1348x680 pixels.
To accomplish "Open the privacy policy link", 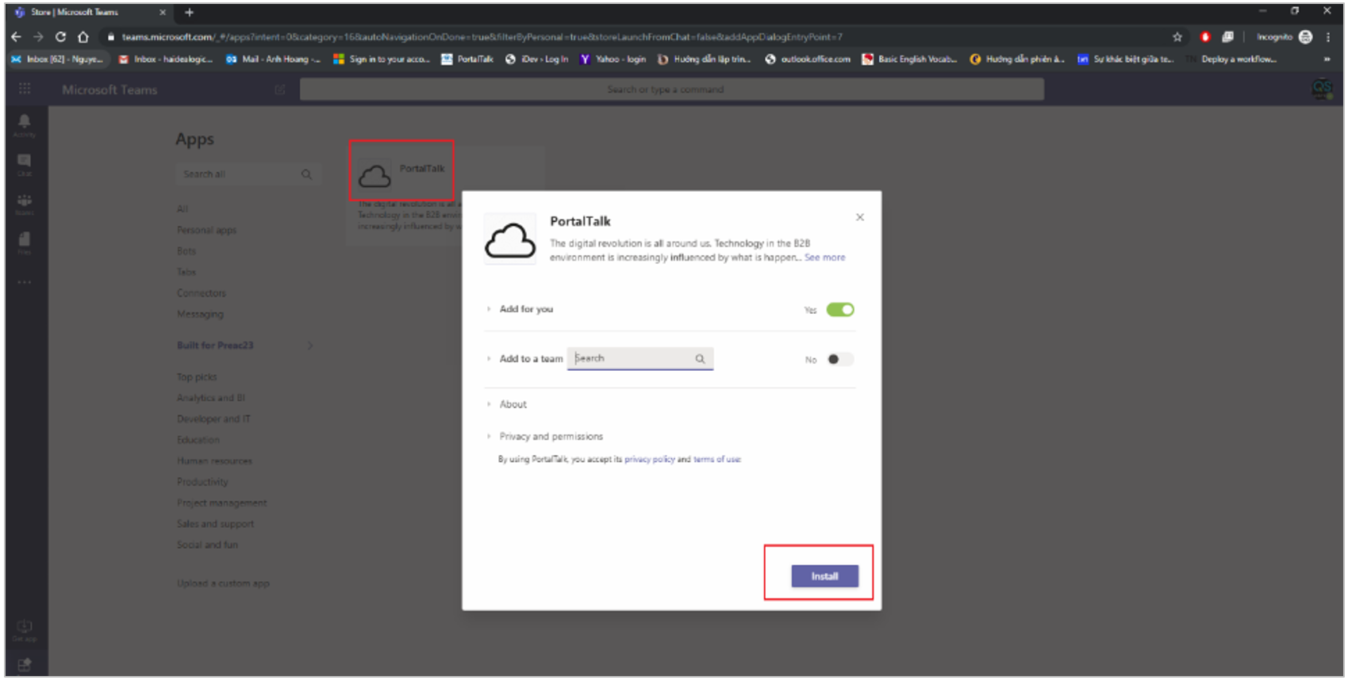I will (650, 460).
